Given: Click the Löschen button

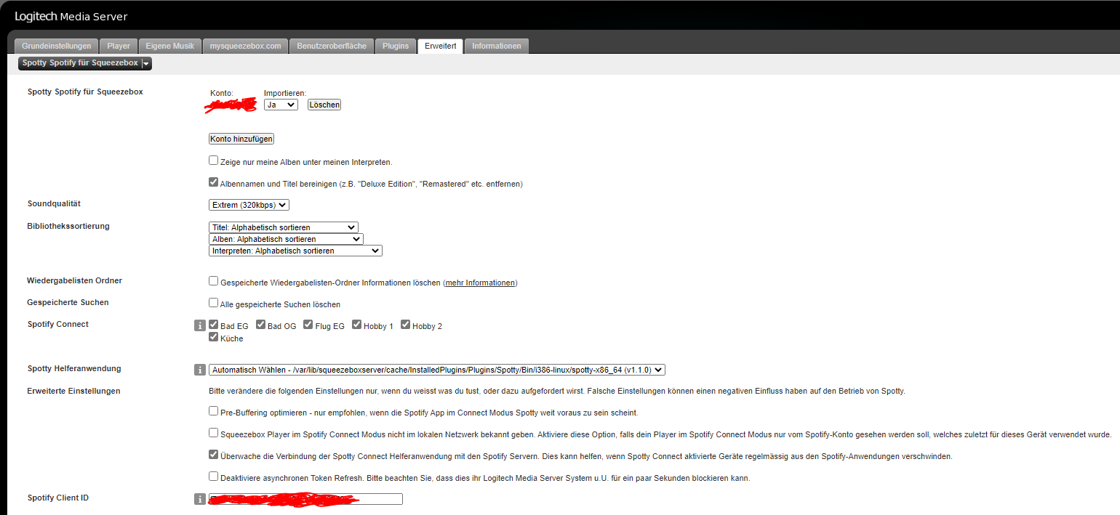Looking at the screenshot, I should point(324,105).
